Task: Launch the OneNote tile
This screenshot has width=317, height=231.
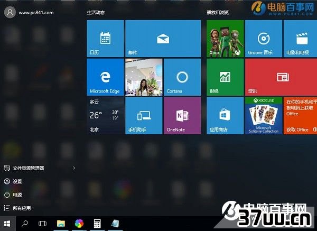Action: click(182, 116)
